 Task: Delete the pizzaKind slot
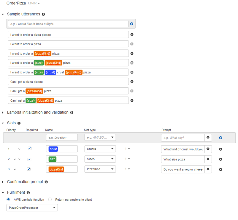click(x=220, y=169)
